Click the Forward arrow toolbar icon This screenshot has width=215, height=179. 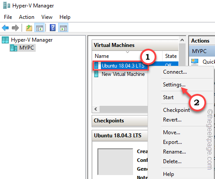pyautogui.click(x=15, y=28)
